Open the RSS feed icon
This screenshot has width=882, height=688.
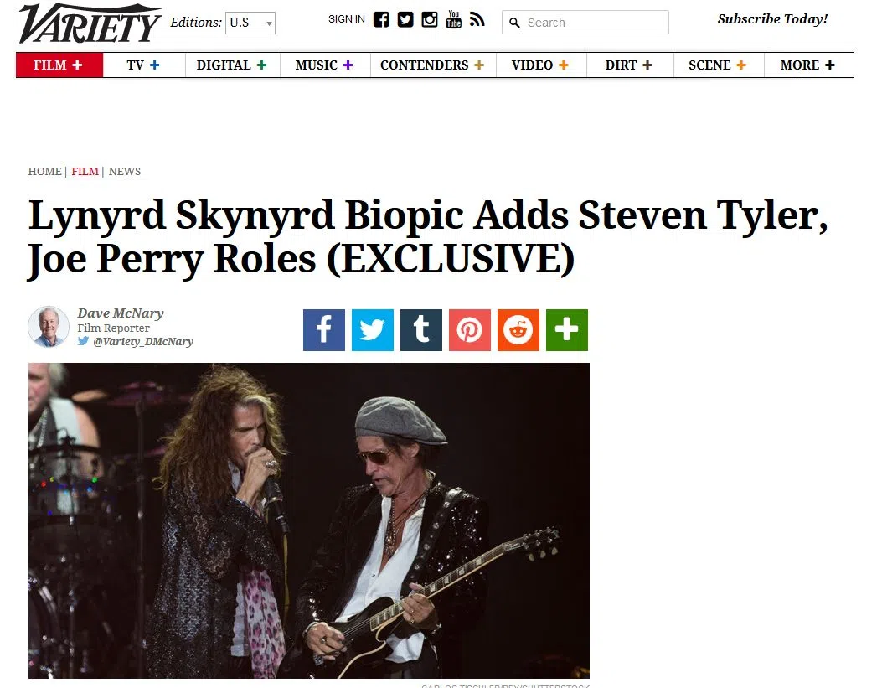(x=477, y=19)
